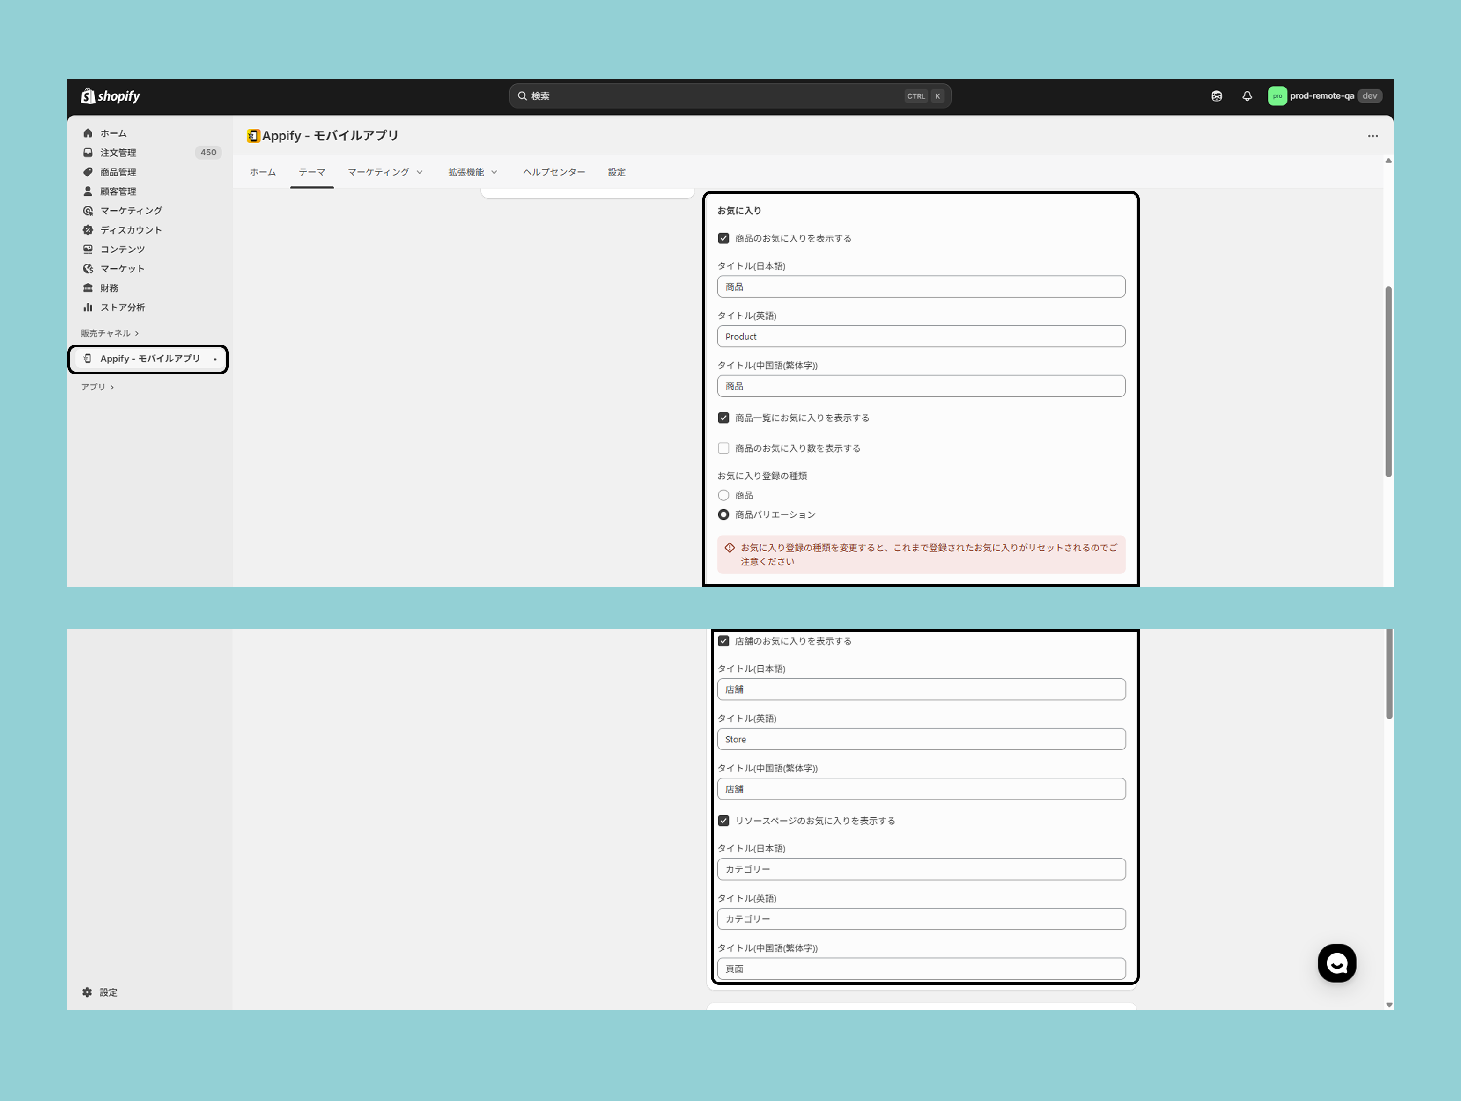Open ストア分析 analytics in the sidebar
Image resolution: width=1461 pixels, height=1101 pixels.
tap(122, 308)
